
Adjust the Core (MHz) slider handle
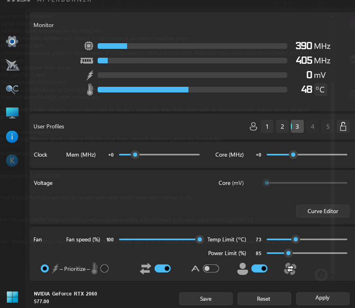293,155
